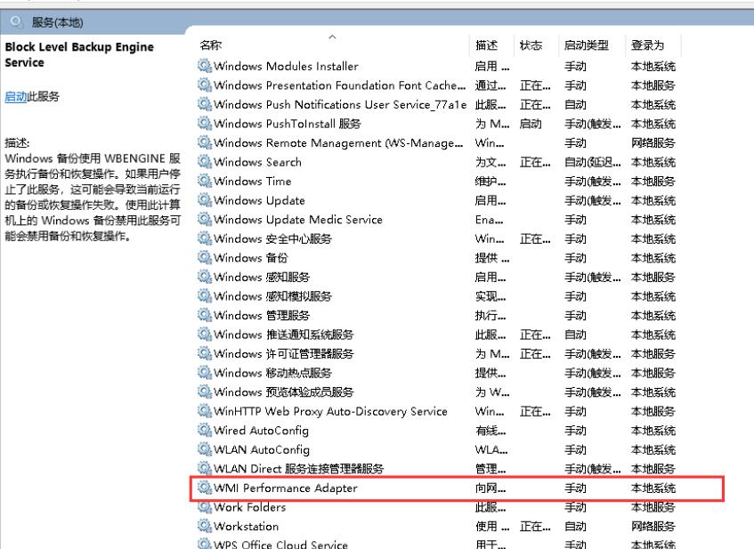
Task: Click the sort arrow above 名称 column
Action: pyautogui.click(x=332, y=36)
